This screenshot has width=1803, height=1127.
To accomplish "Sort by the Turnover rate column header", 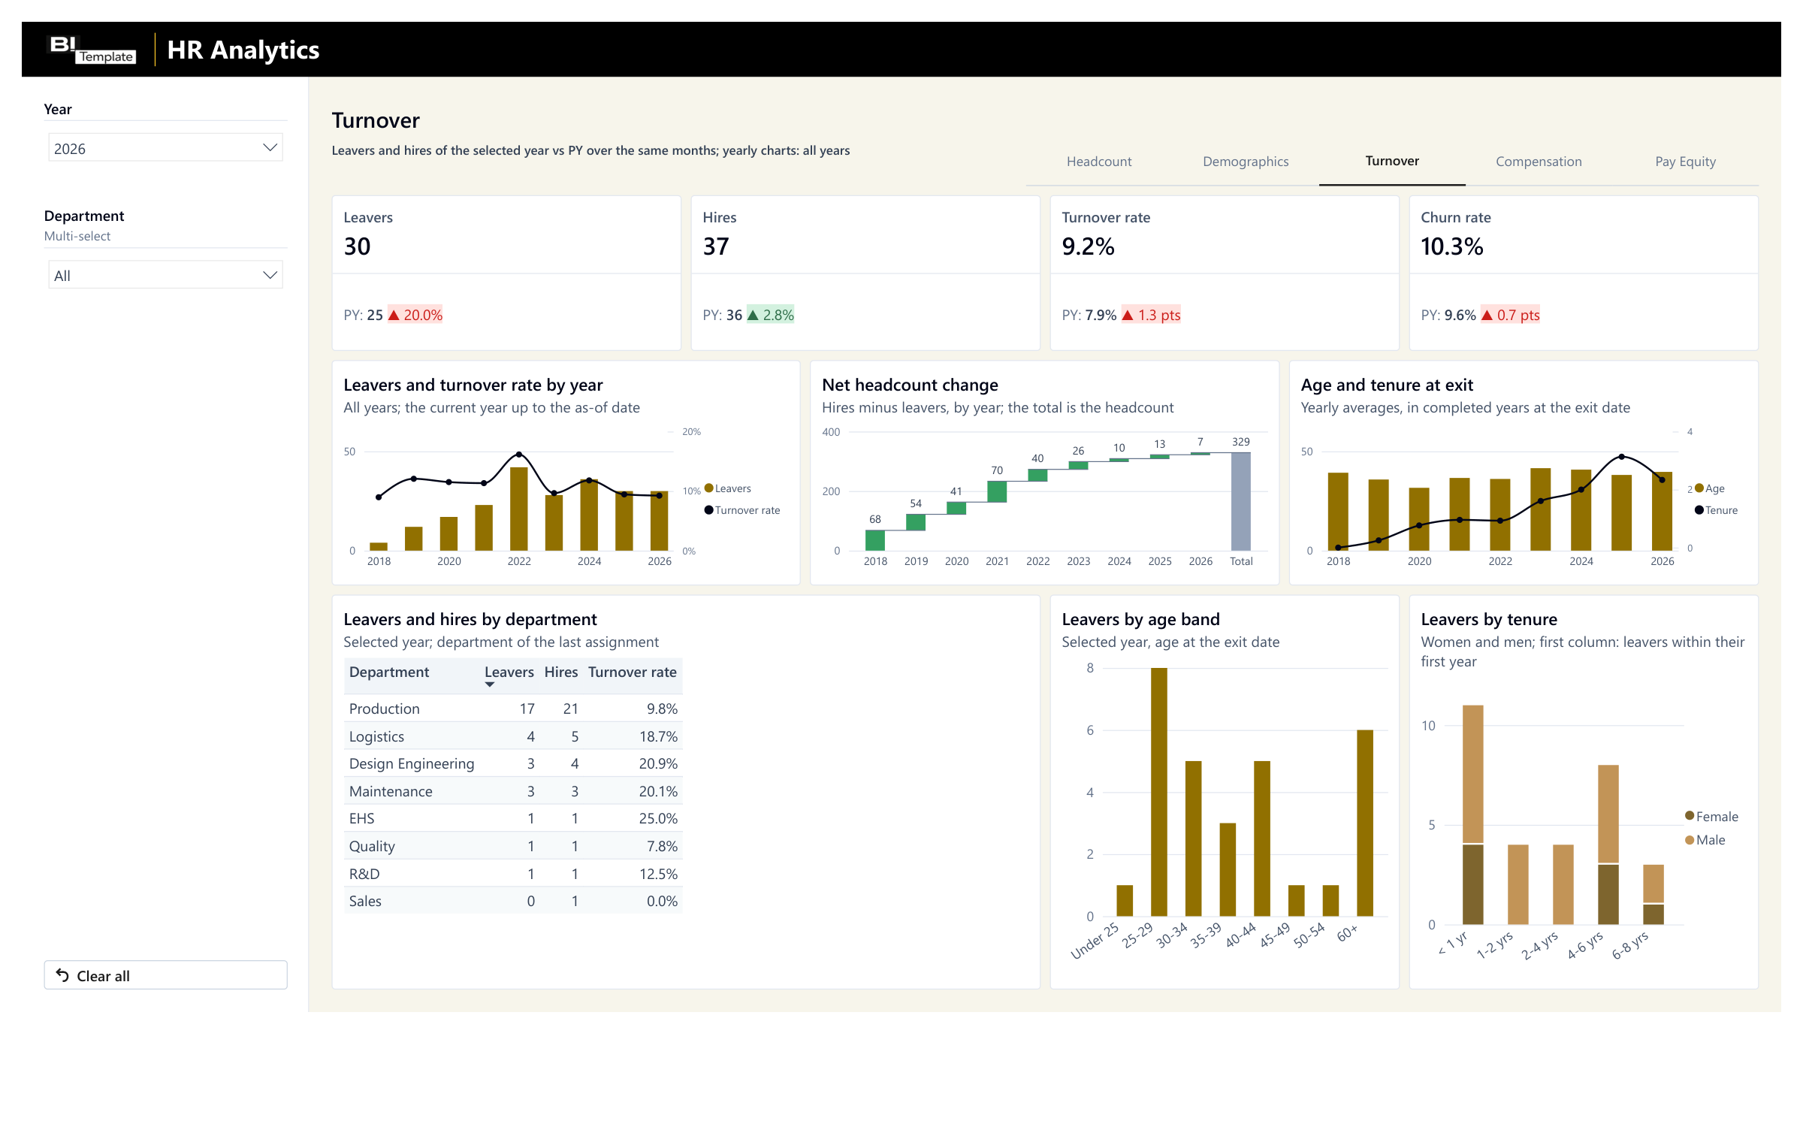I will click(633, 672).
